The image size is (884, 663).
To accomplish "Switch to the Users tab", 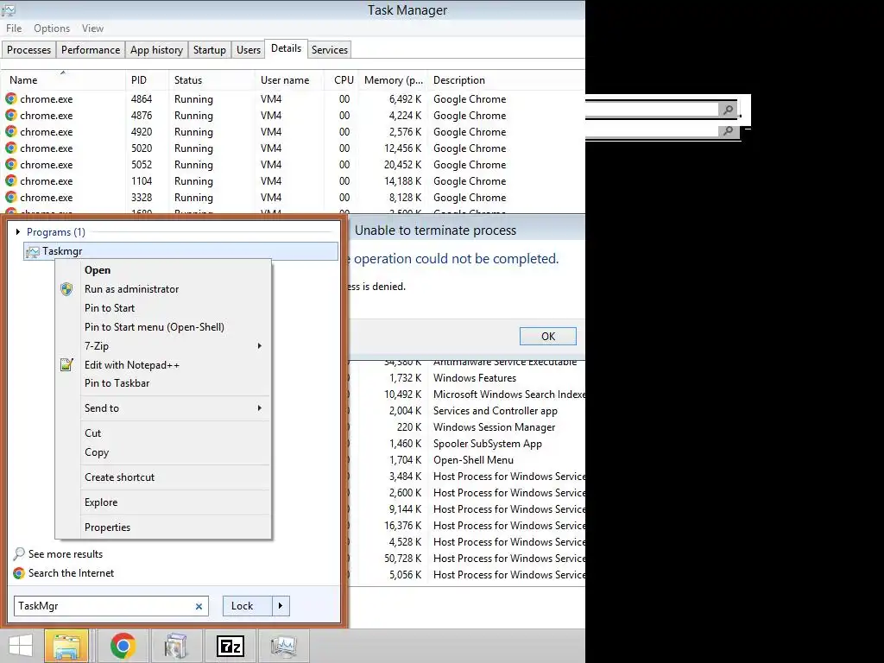I will click(x=248, y=49).
